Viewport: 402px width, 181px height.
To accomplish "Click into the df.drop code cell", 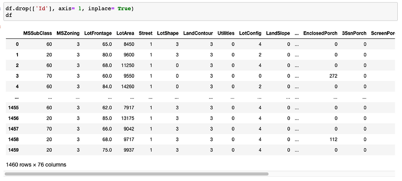I will [201, 12].
